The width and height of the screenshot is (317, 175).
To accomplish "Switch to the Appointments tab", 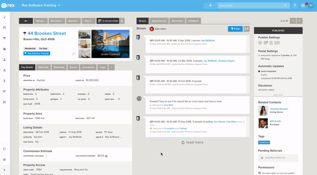I will (x=159, y=21).
